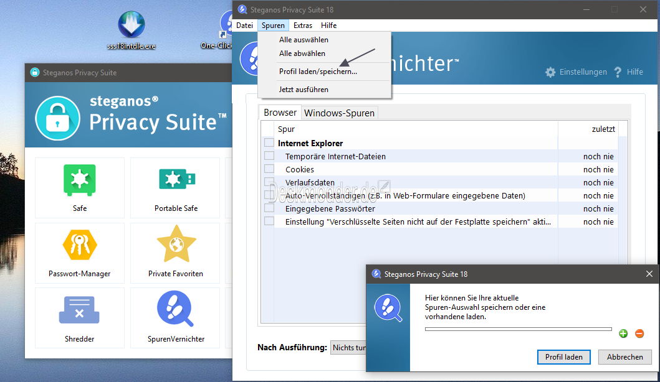The height and width of the screenshot is (382, 660).
Task: Click the Einstellungen link text
Action: (583, 72)
